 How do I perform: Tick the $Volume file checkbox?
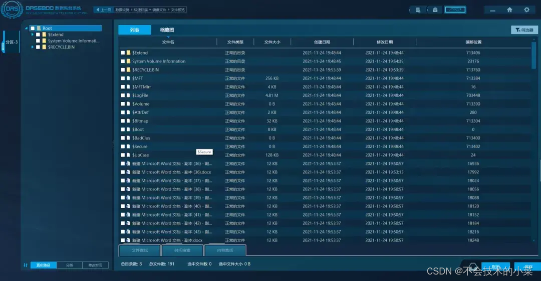pos(123,104)
